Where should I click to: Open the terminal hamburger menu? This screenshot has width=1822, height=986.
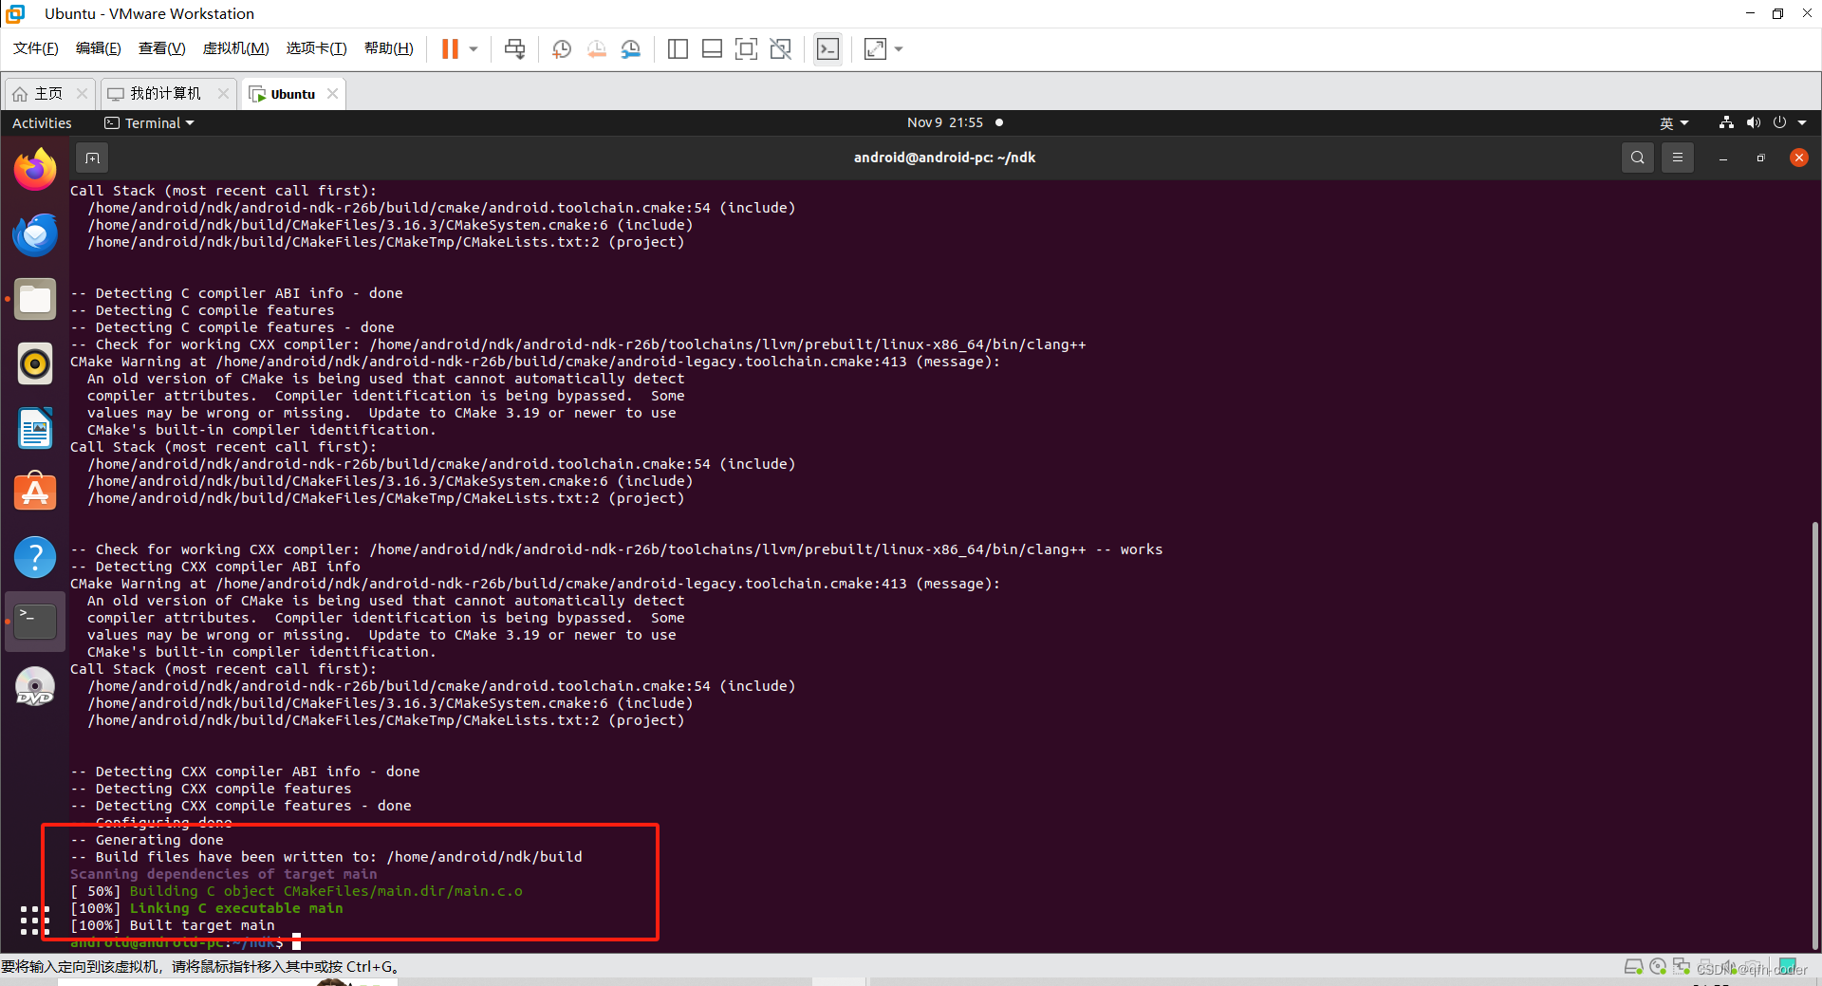1678,158
